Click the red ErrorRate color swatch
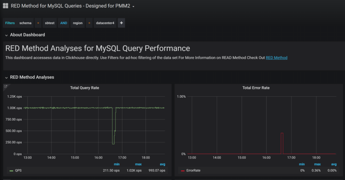Screen dimensions: 345x180 pyautogui.click(x=183, y=171)
